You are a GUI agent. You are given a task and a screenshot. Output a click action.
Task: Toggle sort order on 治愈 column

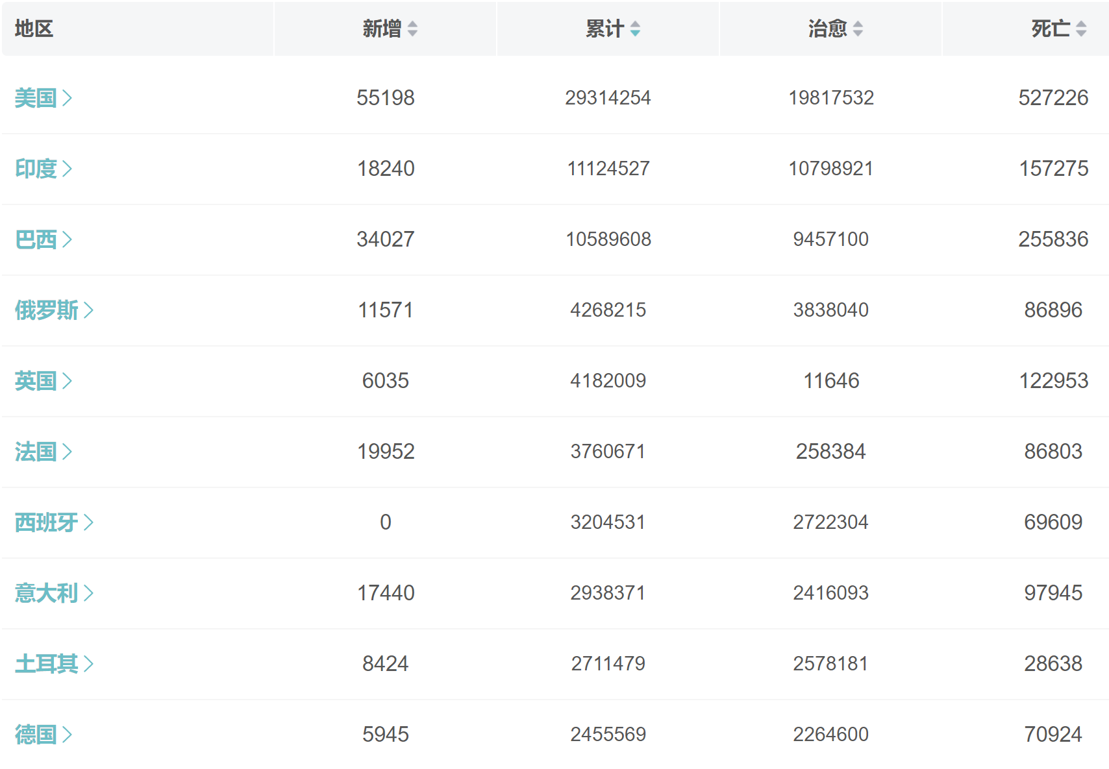[x=858, y=29]
